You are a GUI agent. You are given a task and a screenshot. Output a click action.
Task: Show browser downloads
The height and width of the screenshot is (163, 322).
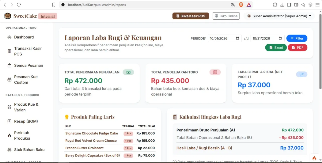pos(282,5)
